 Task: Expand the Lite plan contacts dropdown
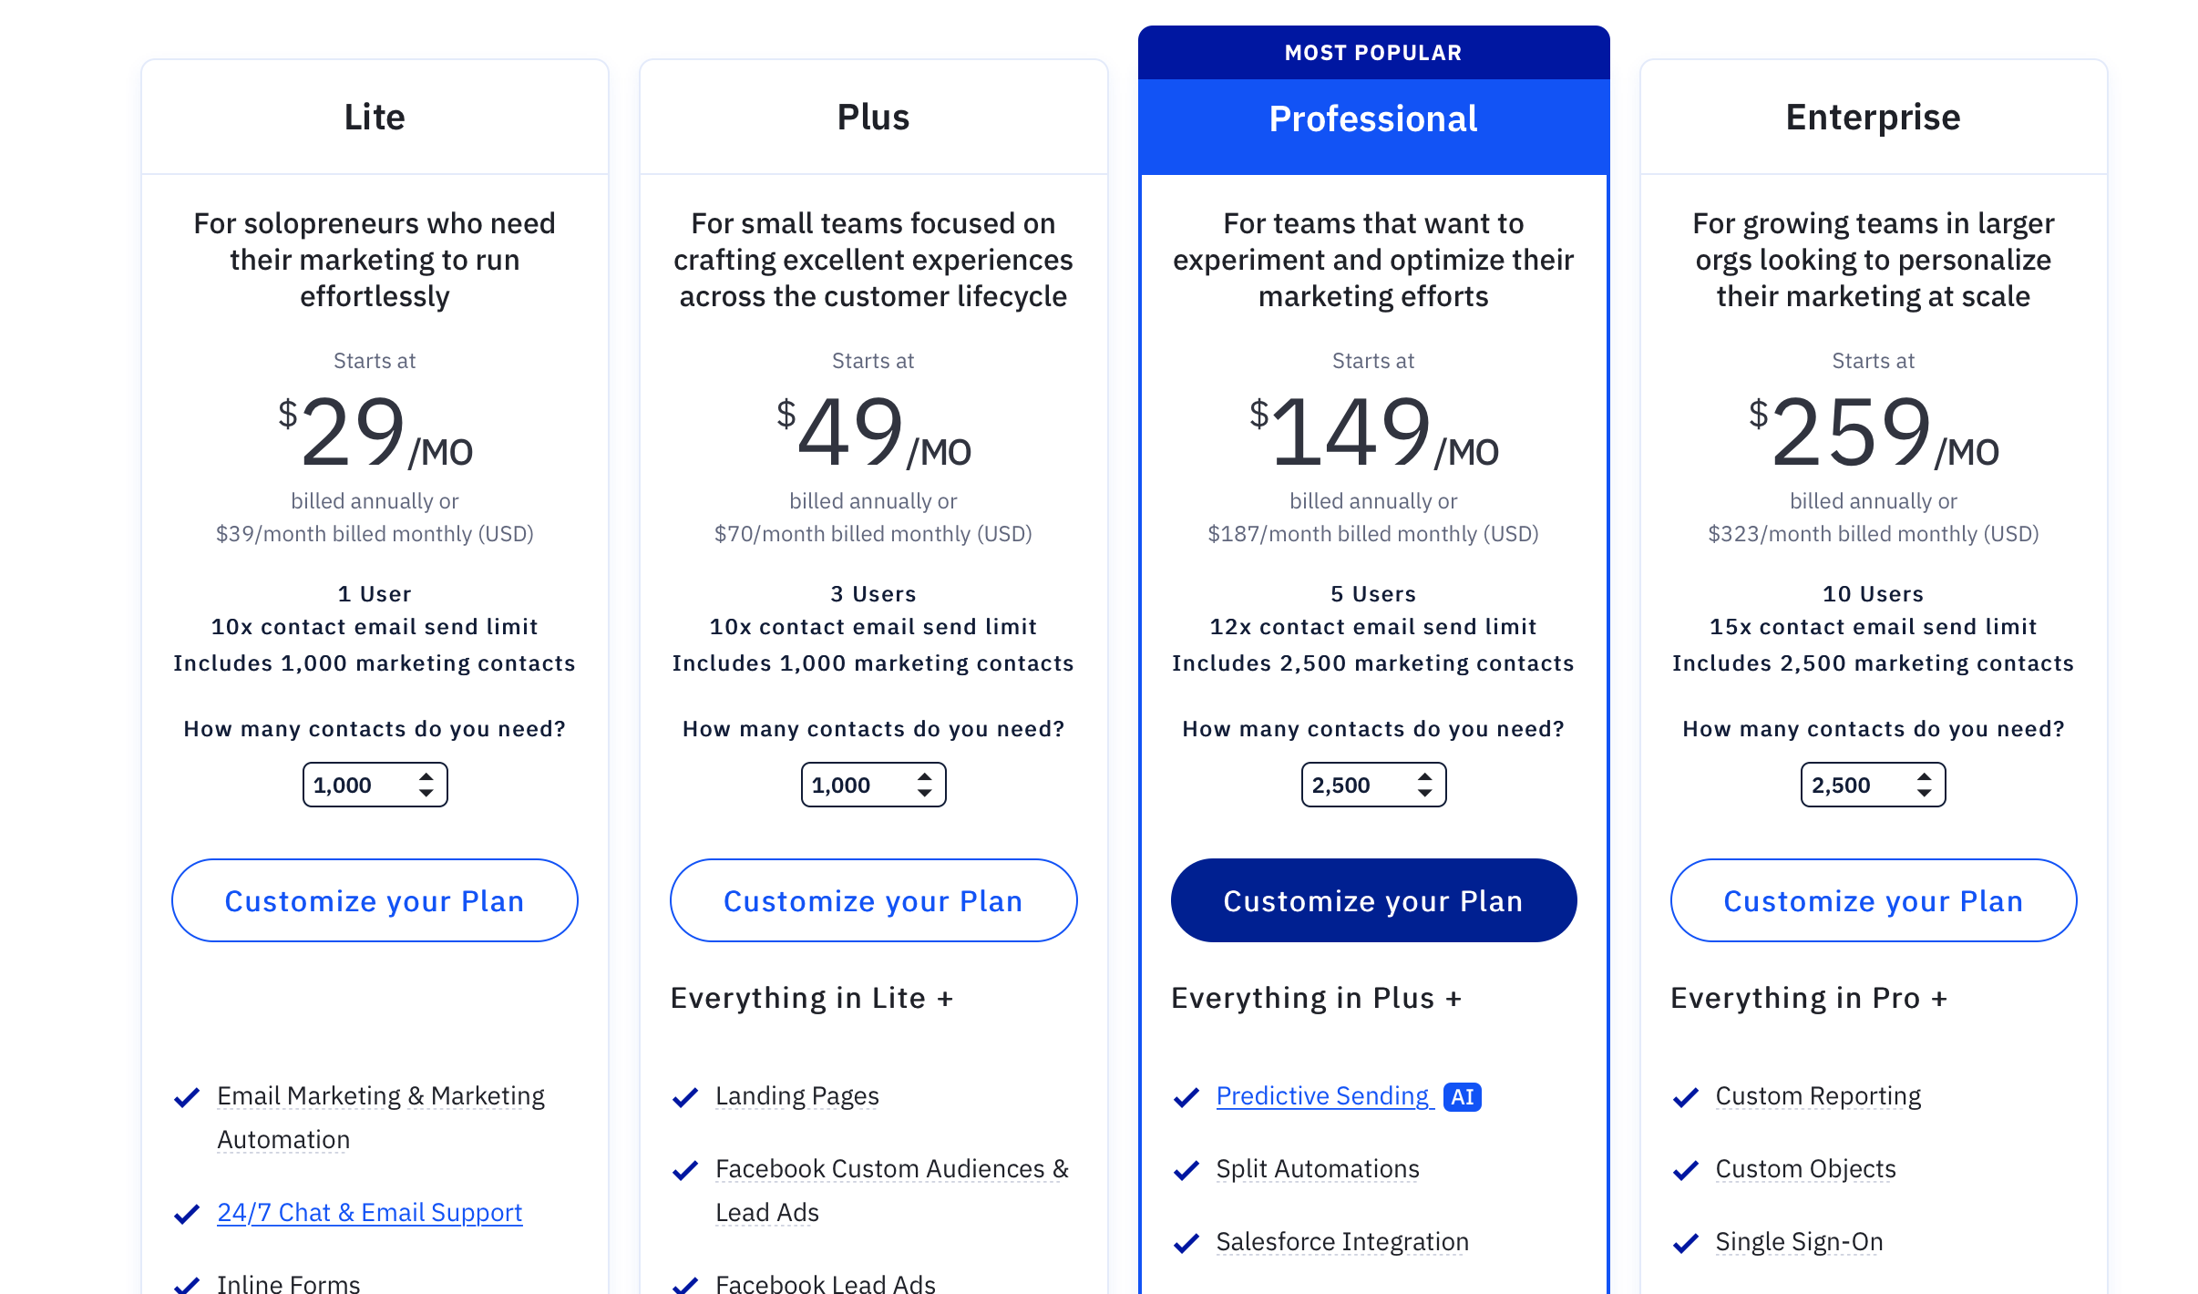373,784
